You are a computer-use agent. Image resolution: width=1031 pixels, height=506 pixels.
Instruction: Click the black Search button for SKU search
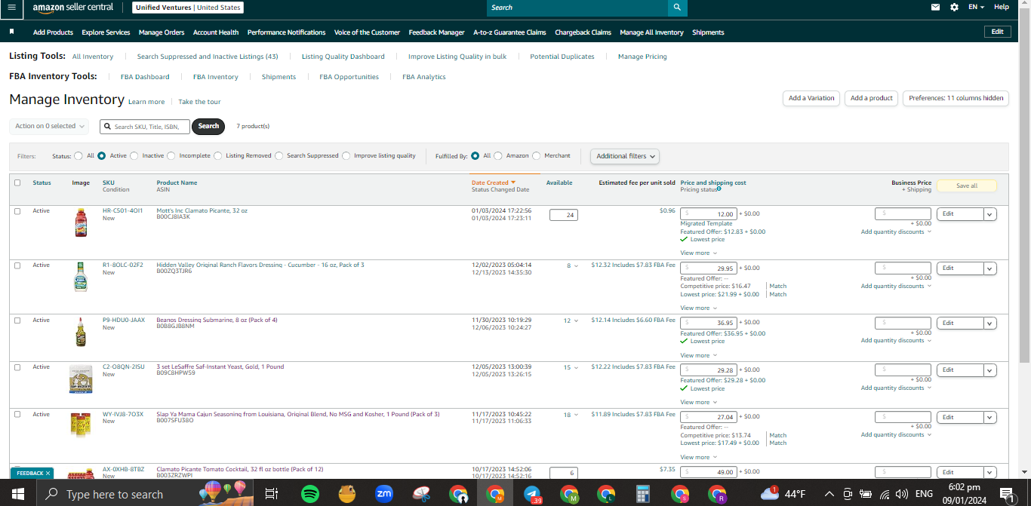pos(209,126)
